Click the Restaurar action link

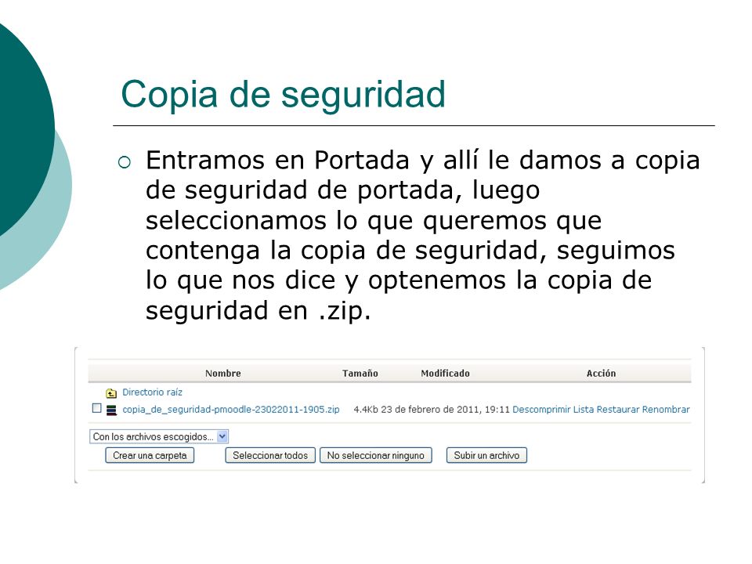tap(618, 410)
